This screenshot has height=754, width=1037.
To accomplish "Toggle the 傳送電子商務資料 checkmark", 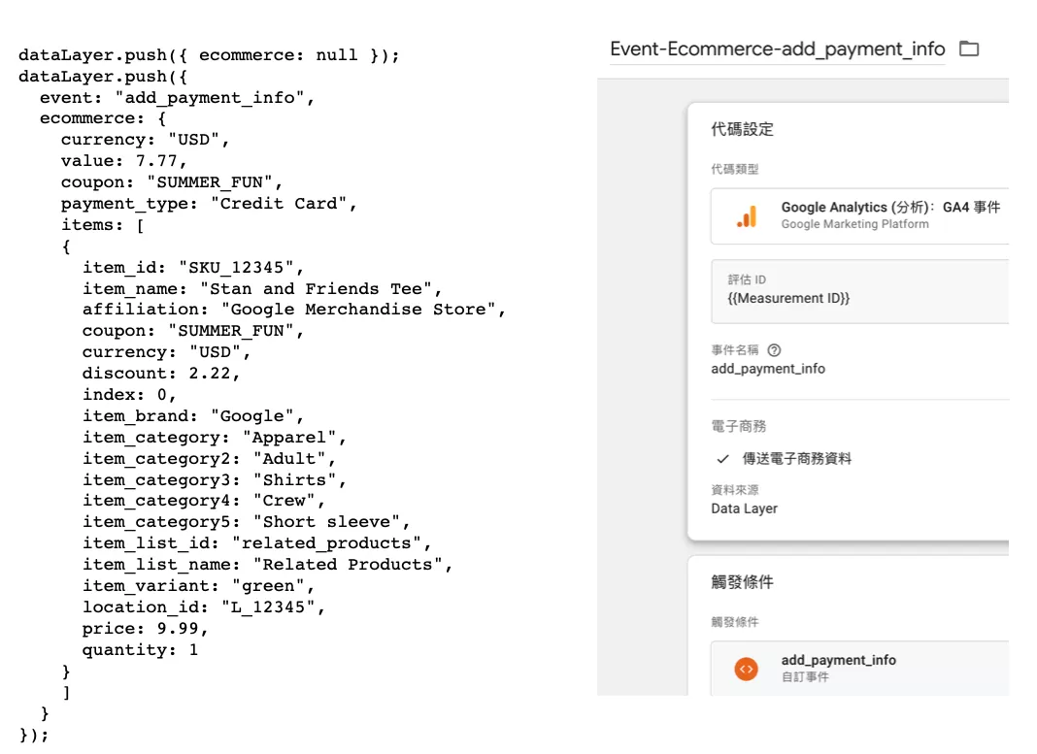I will [722, 459].
